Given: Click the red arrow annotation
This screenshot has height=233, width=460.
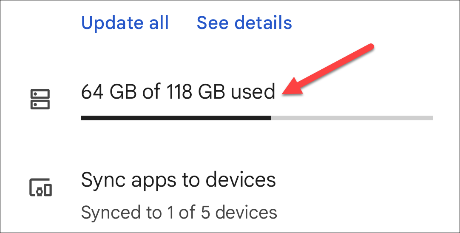Looking at the screenshot, I should (x=327, y=69).
